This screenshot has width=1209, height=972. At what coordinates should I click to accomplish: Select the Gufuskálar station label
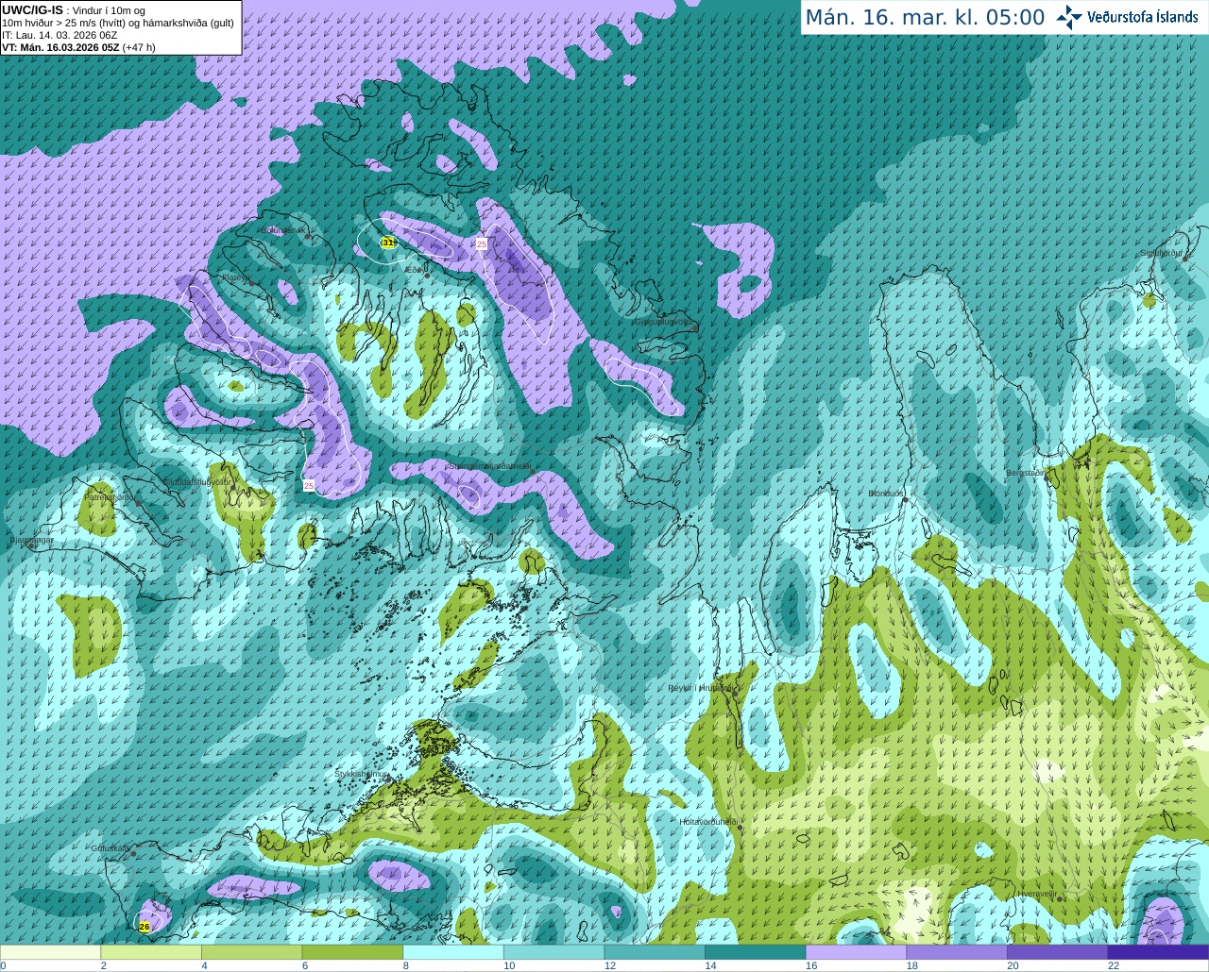point(110,848)
